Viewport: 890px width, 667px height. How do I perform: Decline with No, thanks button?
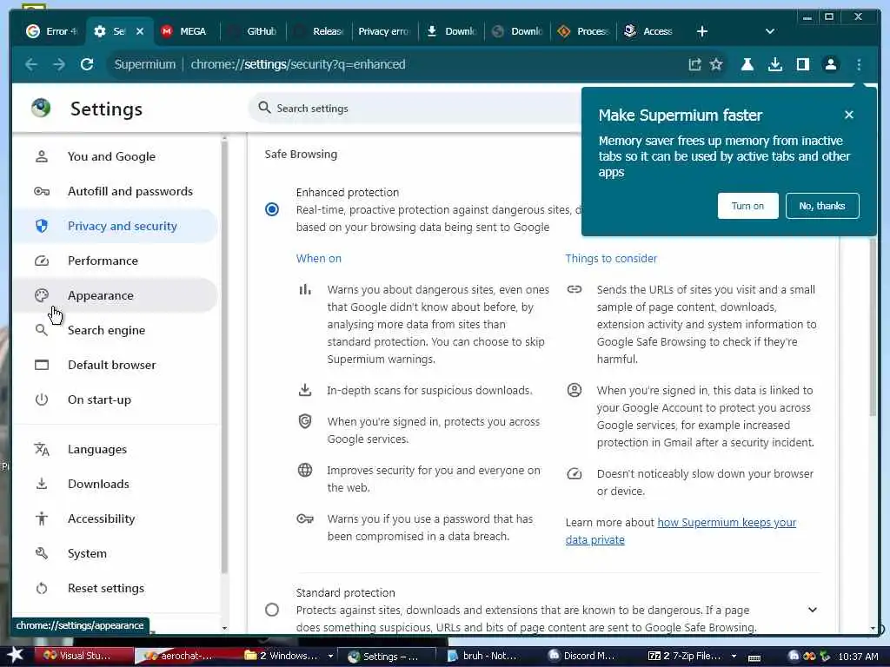pyautogui.click(x=822, y=206)
